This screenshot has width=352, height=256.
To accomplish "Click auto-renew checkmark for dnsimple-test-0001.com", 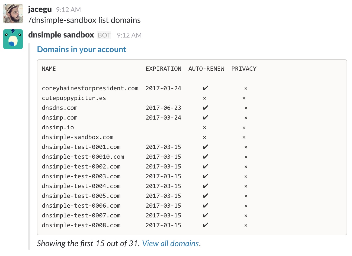I will 206,147.
